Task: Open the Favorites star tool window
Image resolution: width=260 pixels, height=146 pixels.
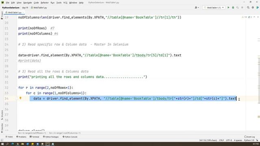Action: pyautogui.click(x=2, y=128)
